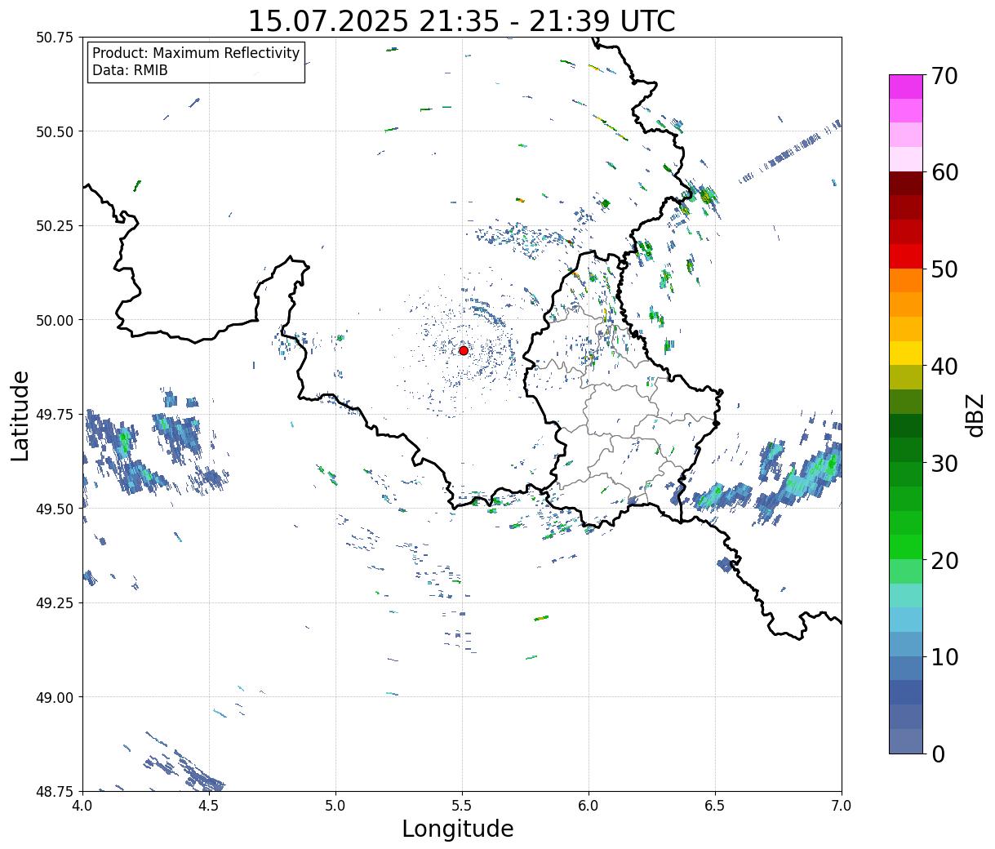Screen dimensions: 995x849
Task: Click the magenta top colorbar segment
Action: tap(905, 87)
